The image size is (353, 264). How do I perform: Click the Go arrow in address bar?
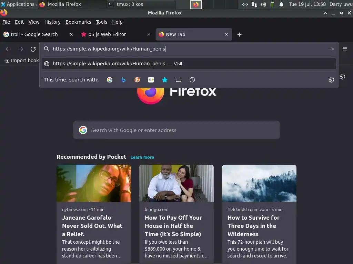click(x=331, y=49)
